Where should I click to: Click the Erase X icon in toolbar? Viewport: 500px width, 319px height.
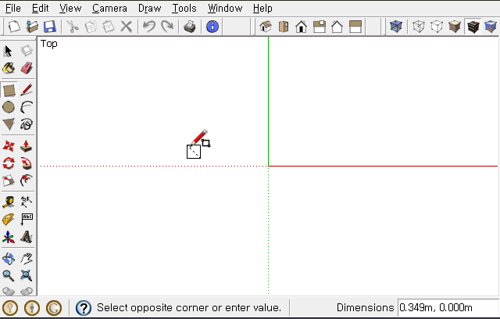[127, 27]
